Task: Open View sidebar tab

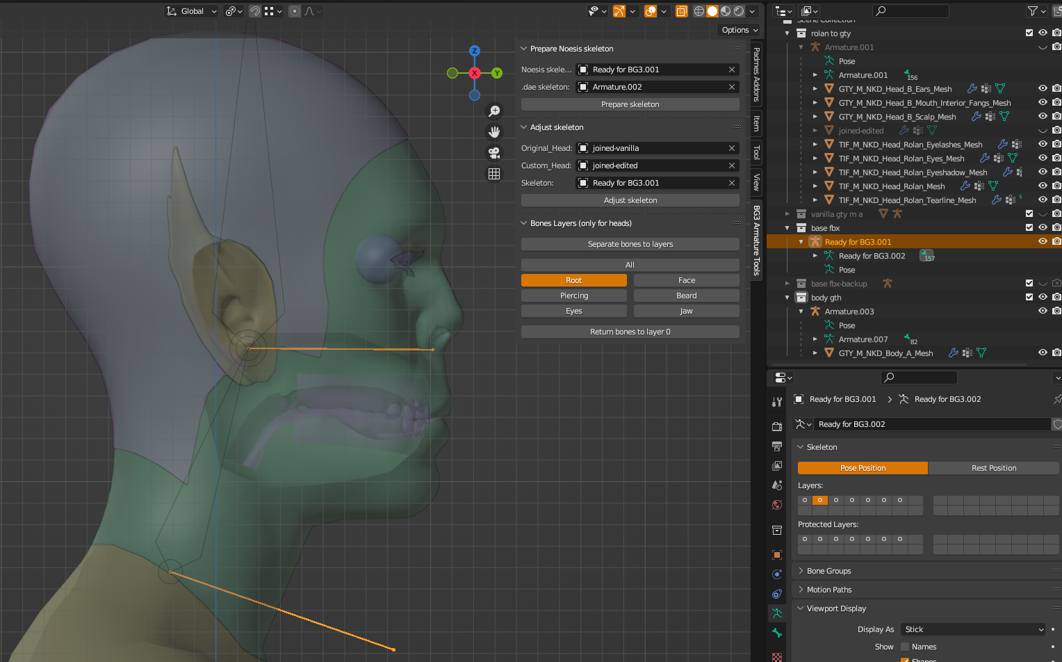Action: [x=756, y=182]
